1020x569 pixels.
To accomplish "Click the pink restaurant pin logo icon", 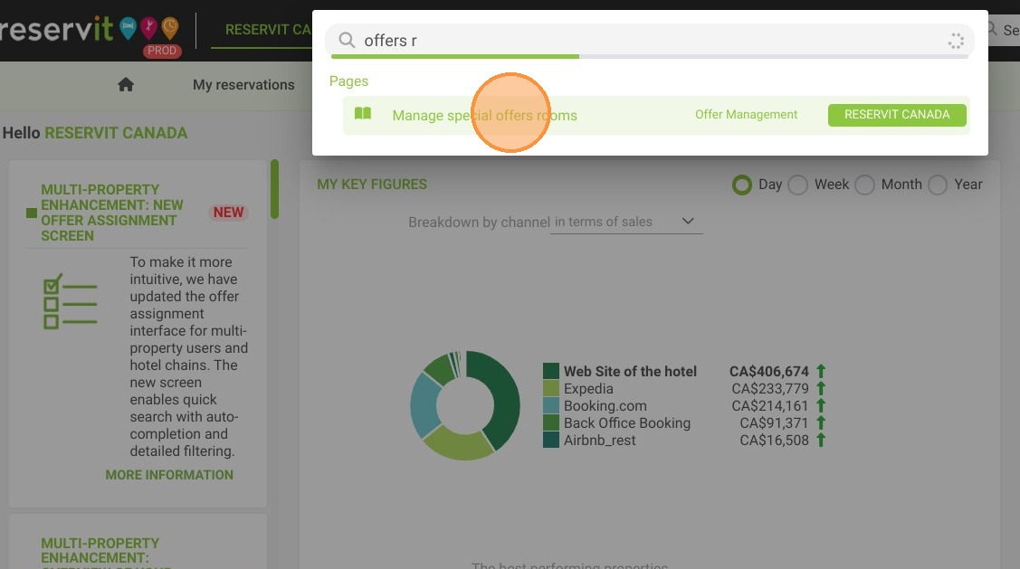I will (x=149, y=27).
